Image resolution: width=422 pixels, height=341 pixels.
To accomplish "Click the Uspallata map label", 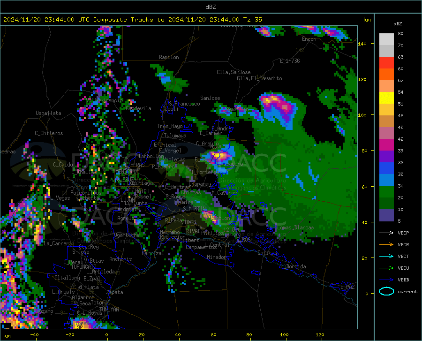I will (48, 113).
